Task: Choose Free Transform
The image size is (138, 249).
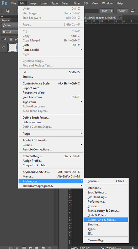Action: (51, 97)
